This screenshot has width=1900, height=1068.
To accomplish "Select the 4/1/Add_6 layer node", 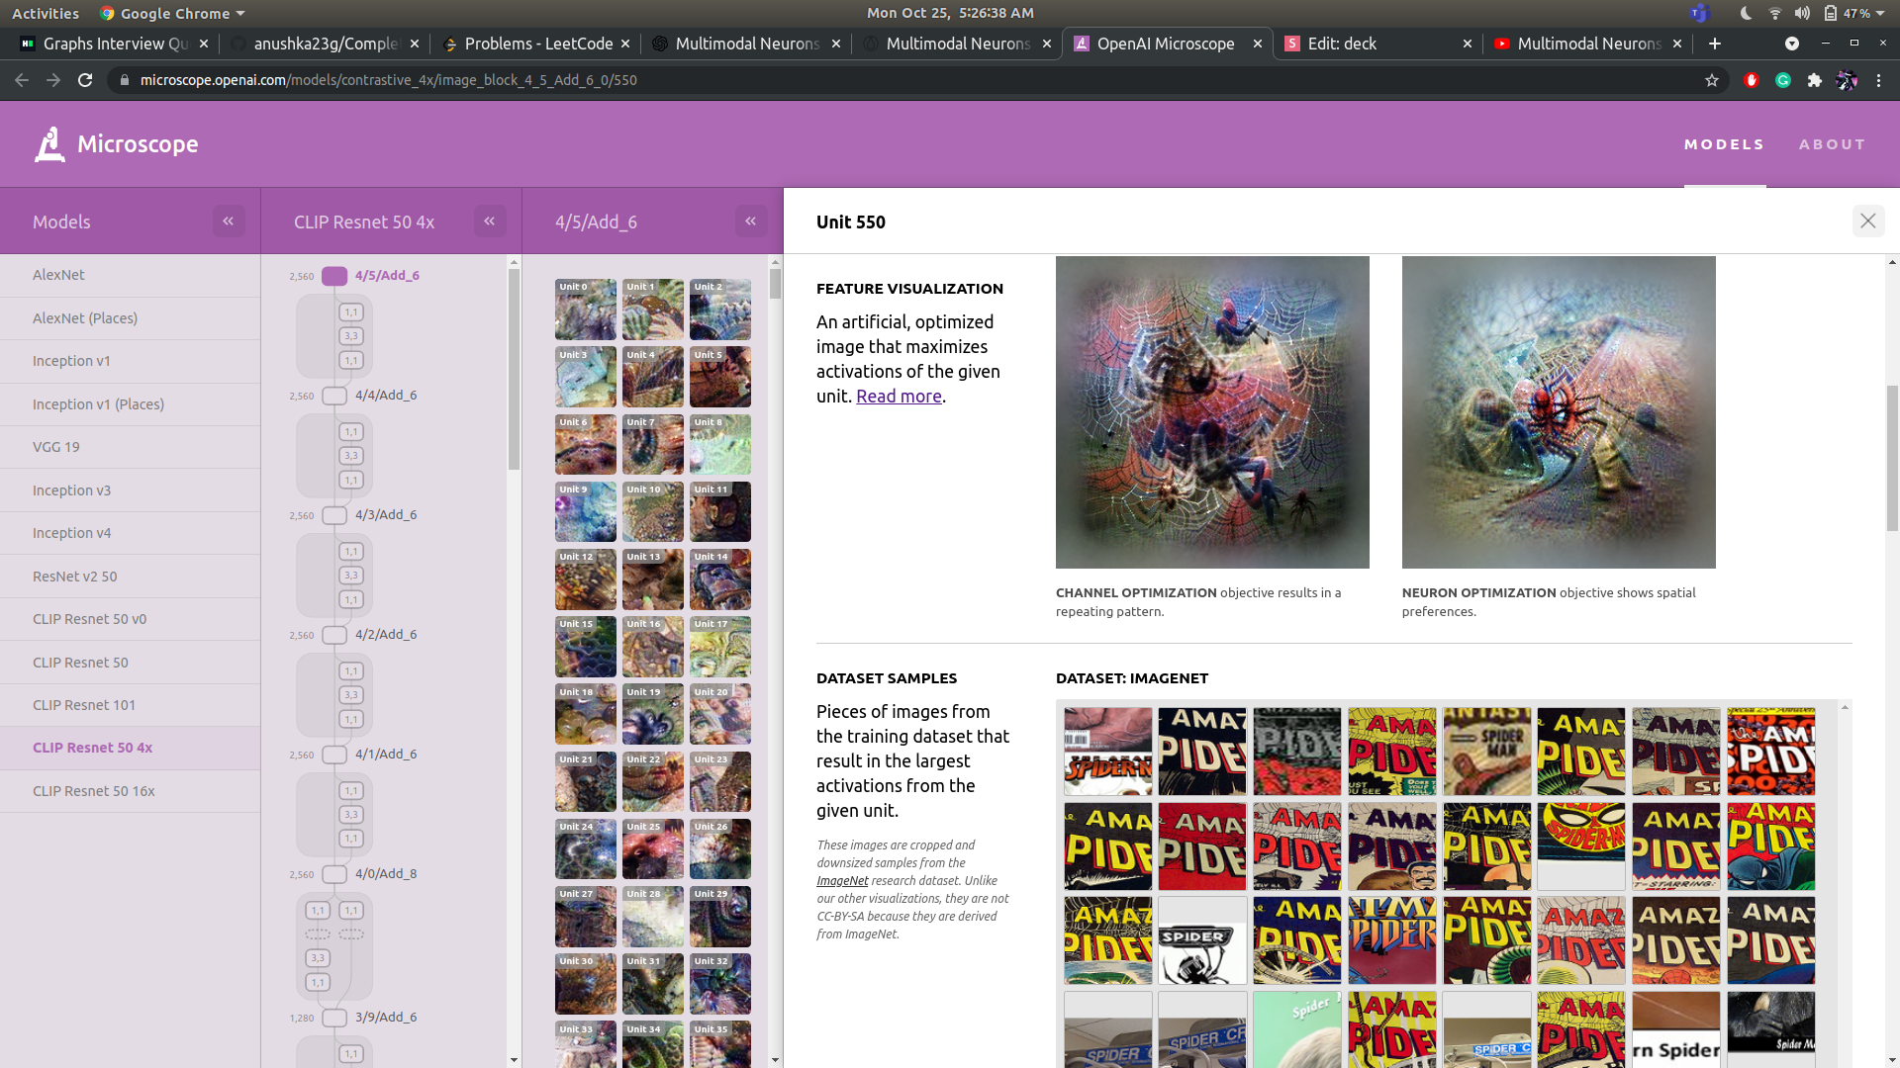I will tap(335, 755).
